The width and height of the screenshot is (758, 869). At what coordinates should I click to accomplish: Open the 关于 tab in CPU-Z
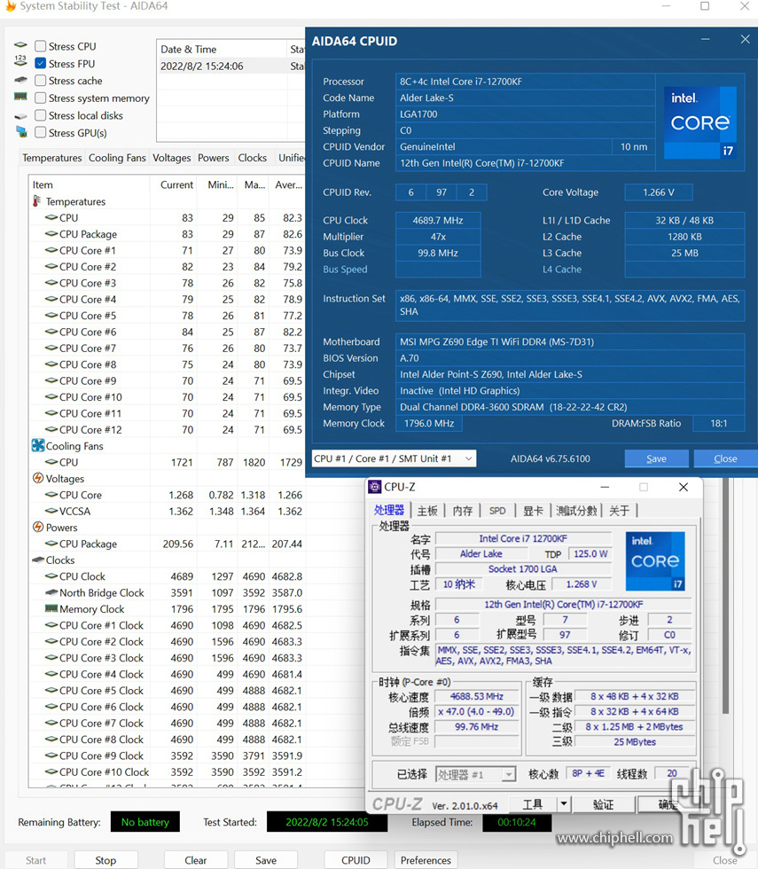(x=619, y=511)
